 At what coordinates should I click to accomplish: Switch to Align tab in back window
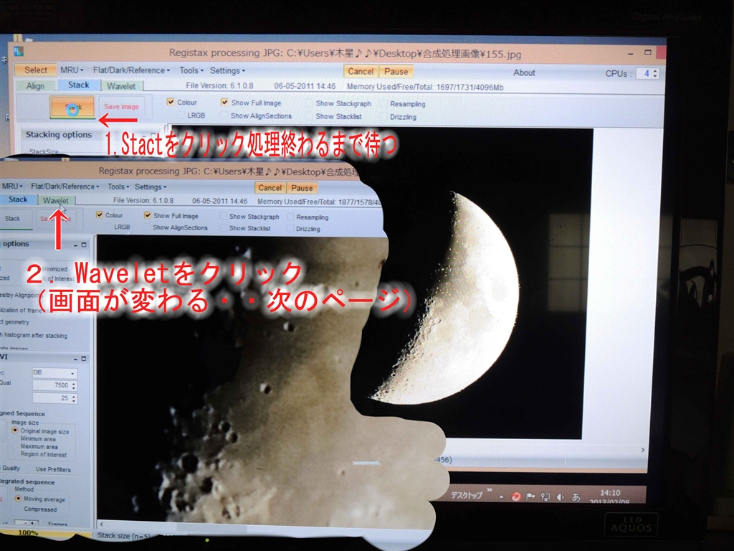35,86
